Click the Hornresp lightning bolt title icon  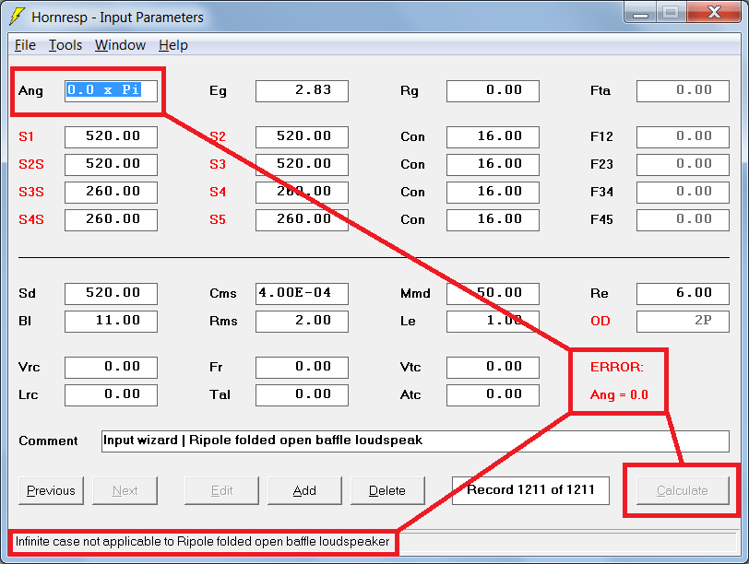18,17
